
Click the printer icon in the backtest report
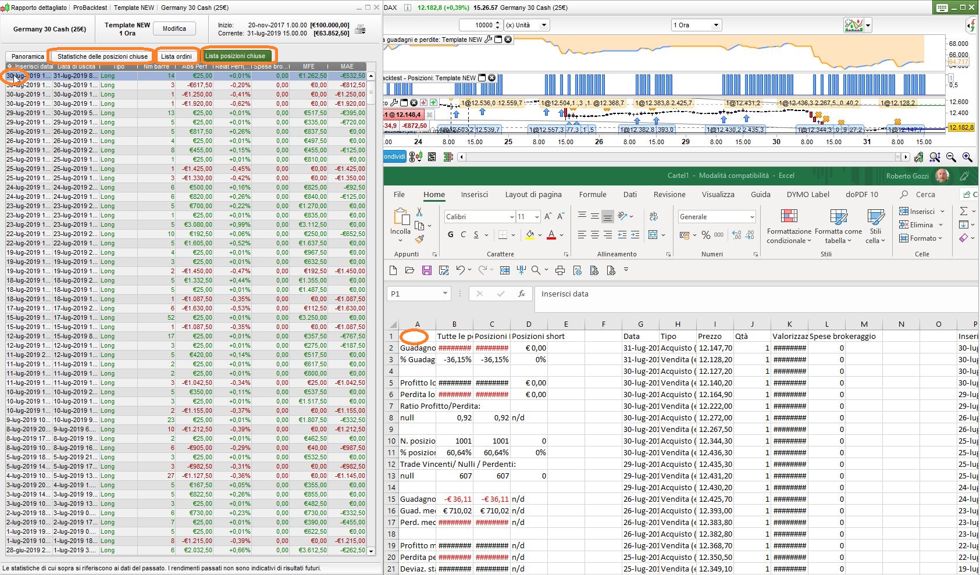[360, 29]
